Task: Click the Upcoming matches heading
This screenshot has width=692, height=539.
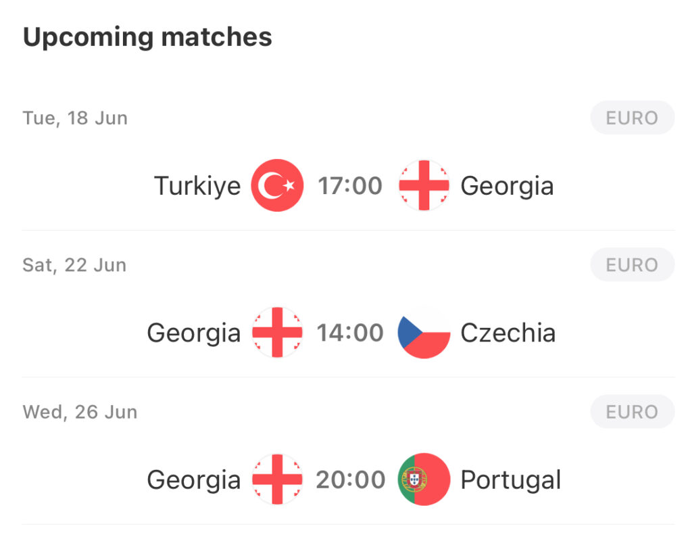Action: 147,37
